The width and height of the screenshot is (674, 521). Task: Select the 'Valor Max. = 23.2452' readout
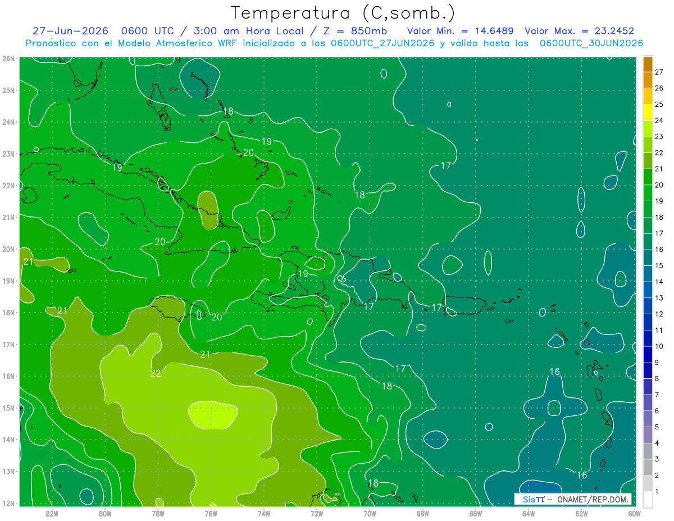pos(579,31)
